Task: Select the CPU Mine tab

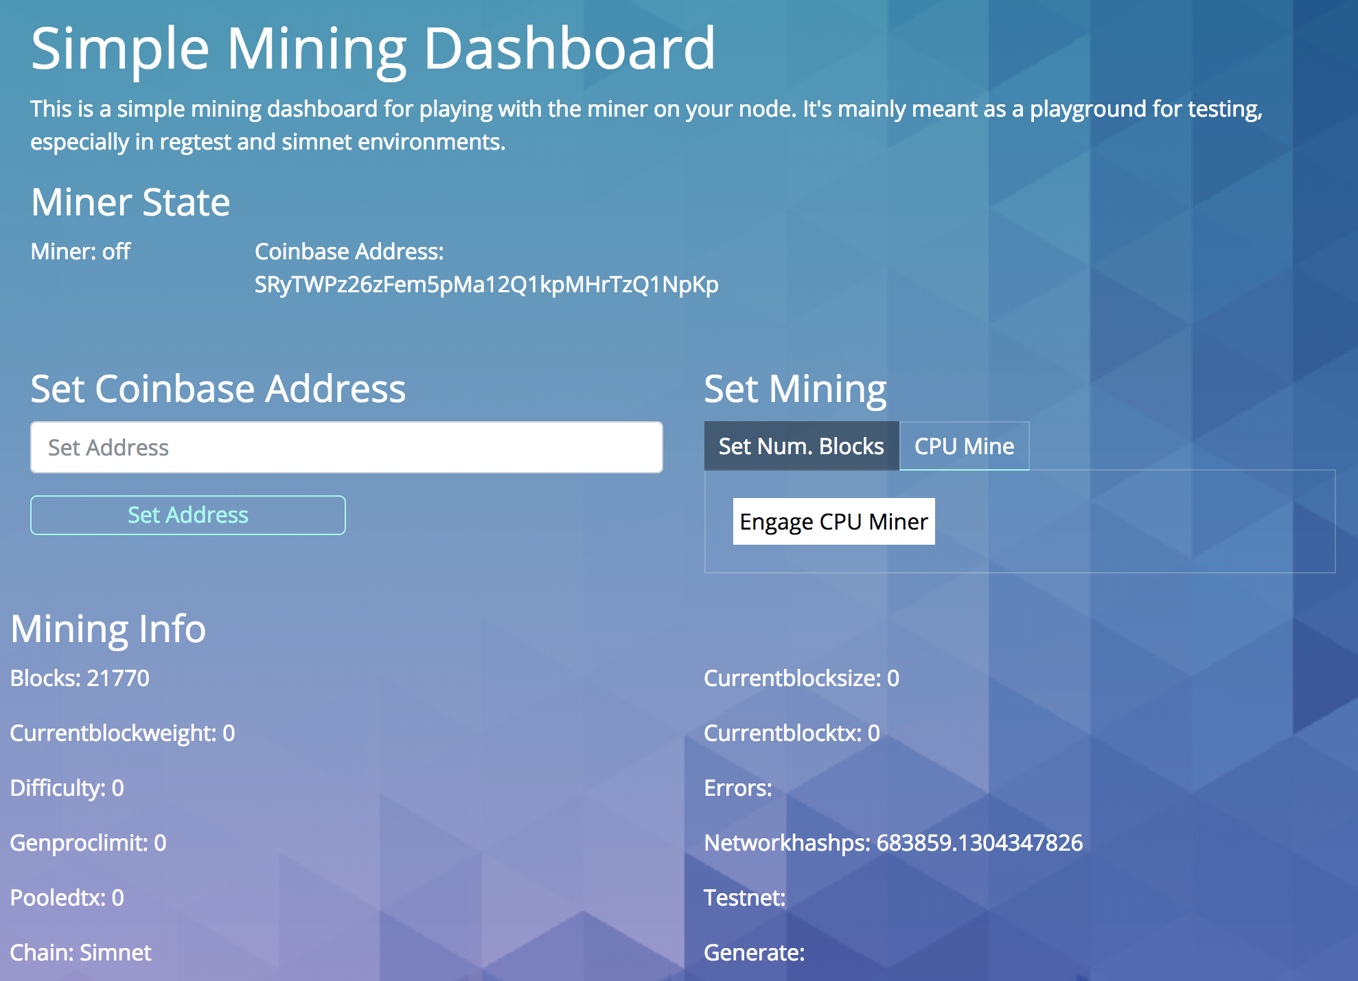Action: [964, 447]
